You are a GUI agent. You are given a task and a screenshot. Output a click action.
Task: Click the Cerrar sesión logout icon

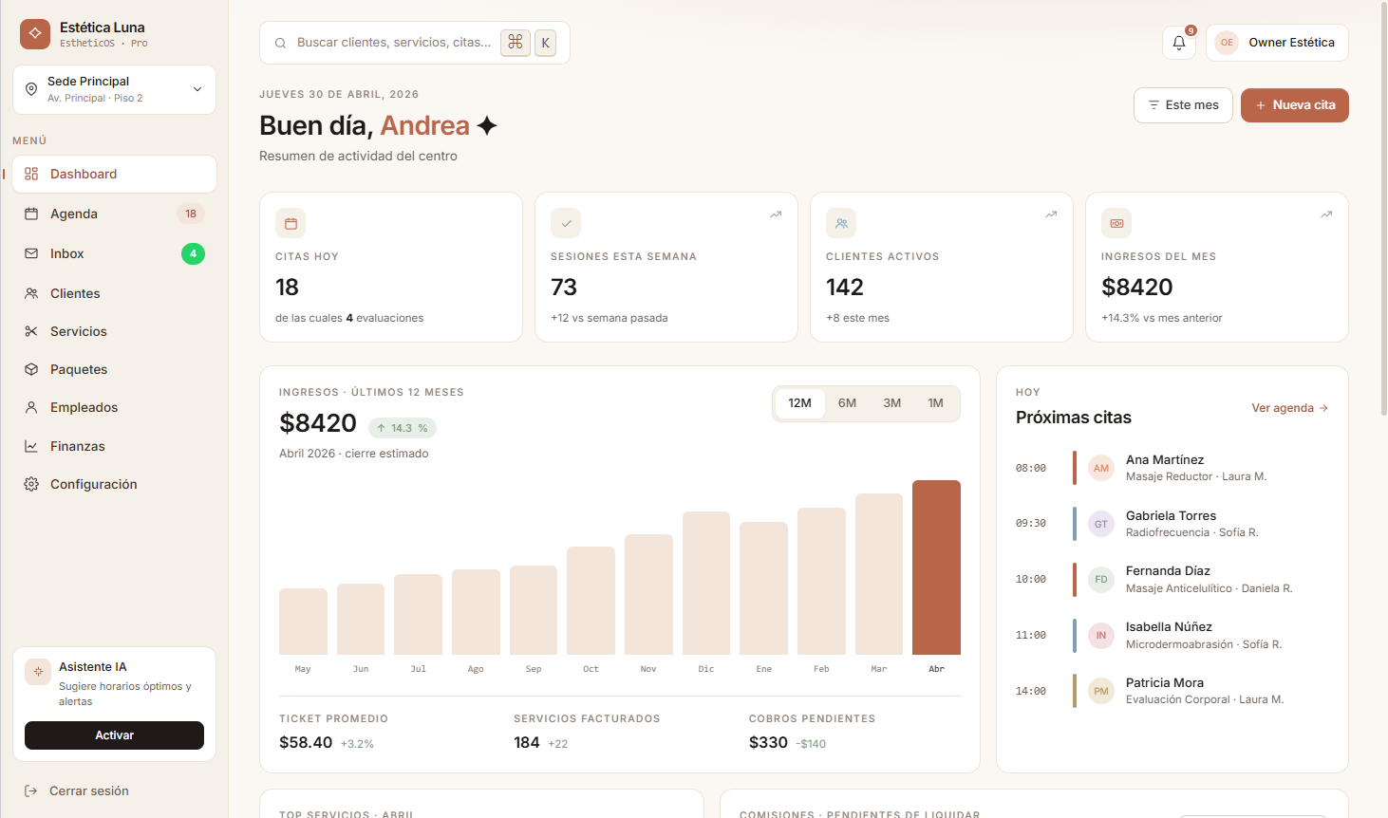click(31, 790)
